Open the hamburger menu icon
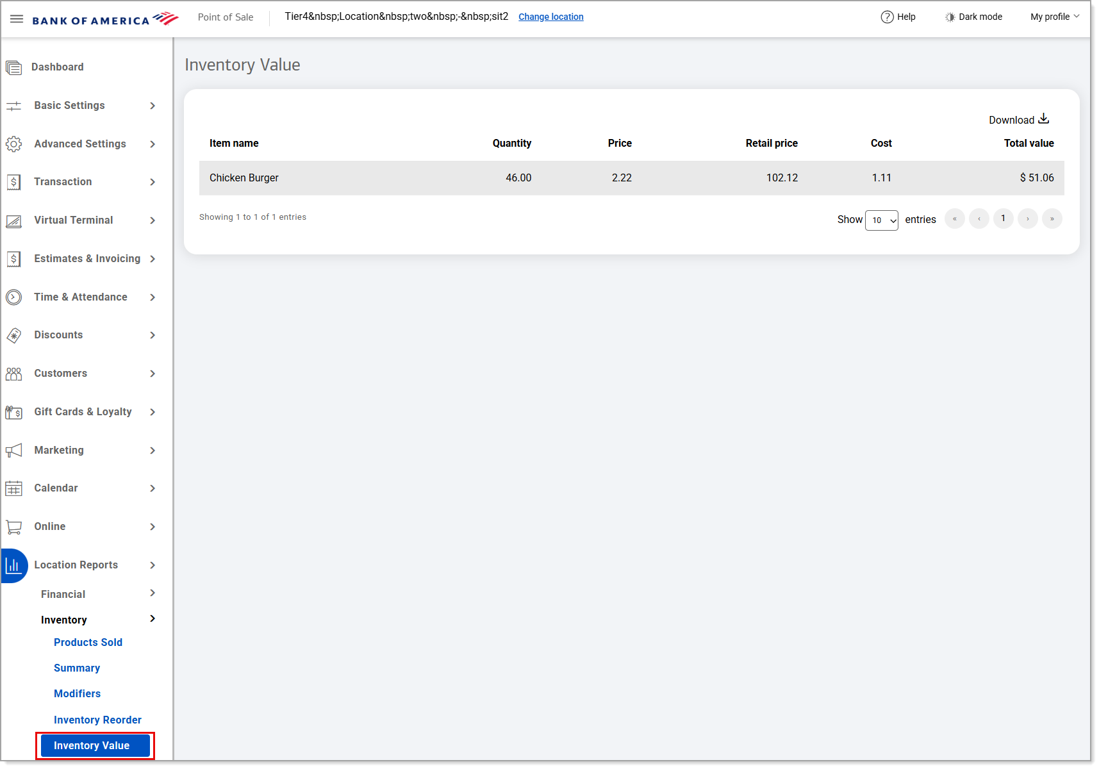 [17, 19]
